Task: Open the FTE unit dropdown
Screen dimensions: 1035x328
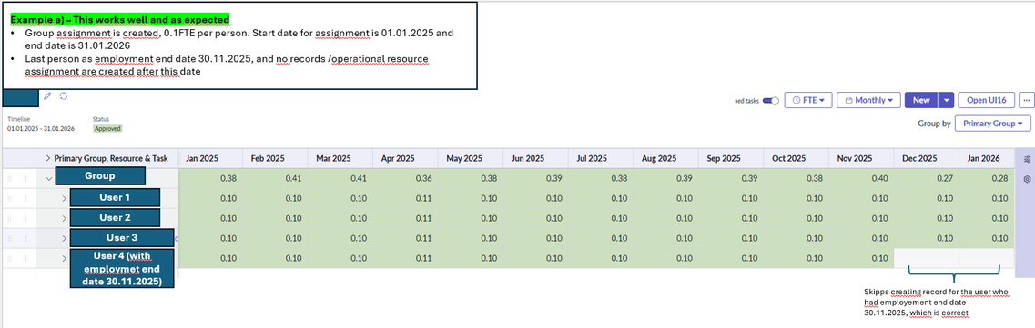Action: 808,100
